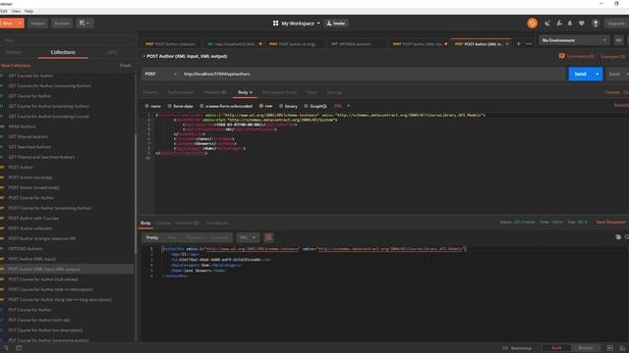Open the Send button dropdown arrow
Screen dimensions: 629x353
598,75
